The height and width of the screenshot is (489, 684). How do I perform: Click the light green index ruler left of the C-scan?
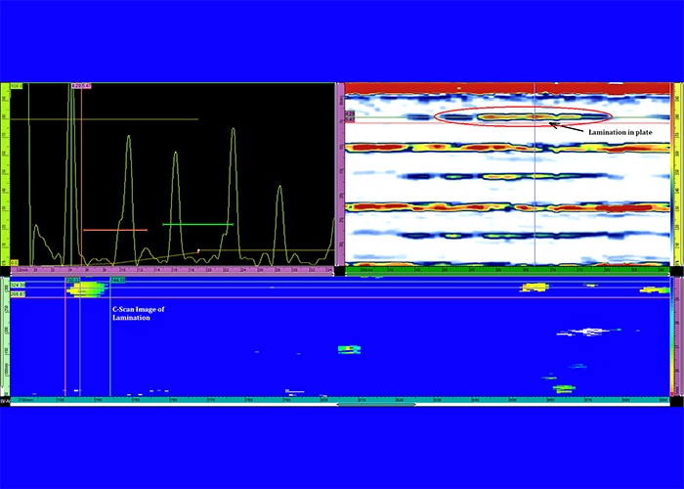(x=5, y=336)
